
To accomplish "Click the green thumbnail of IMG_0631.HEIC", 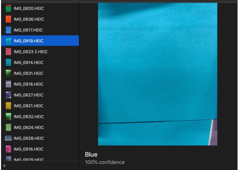I will (8, 73).
